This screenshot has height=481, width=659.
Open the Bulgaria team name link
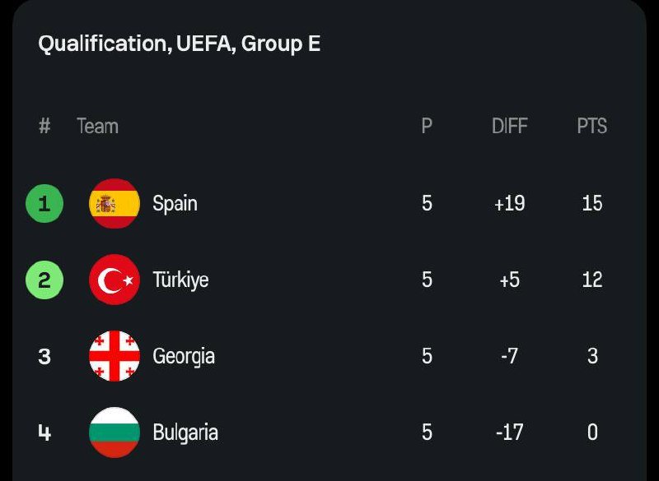point(185,432)
